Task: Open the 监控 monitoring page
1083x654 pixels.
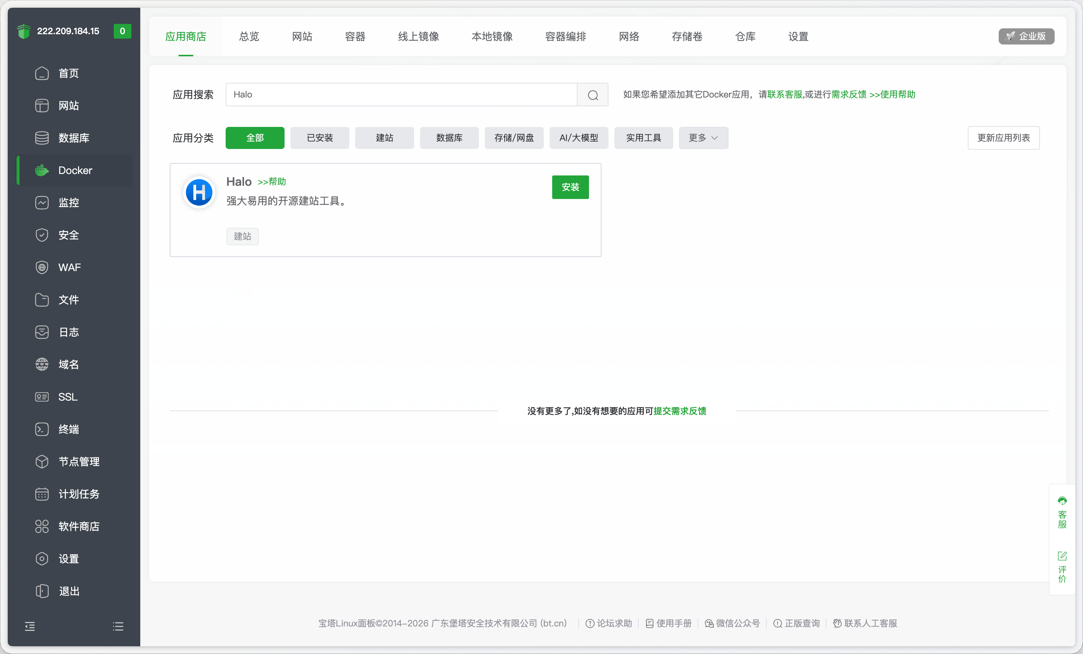Action: pyautogui.click(x=68, y=202)
